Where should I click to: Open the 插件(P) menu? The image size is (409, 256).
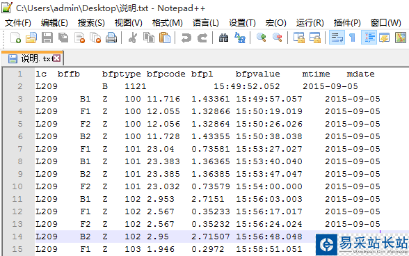tap(347, 23)
